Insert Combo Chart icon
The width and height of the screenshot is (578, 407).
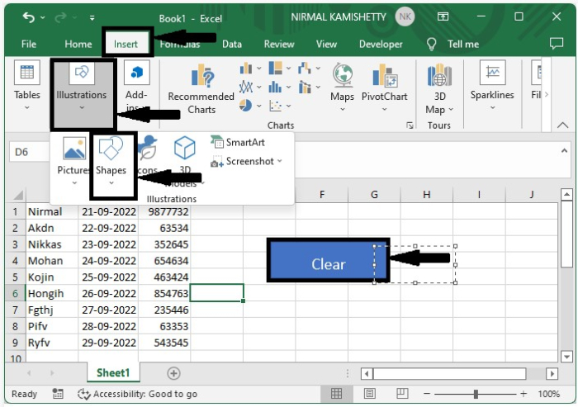pos(305,87)
